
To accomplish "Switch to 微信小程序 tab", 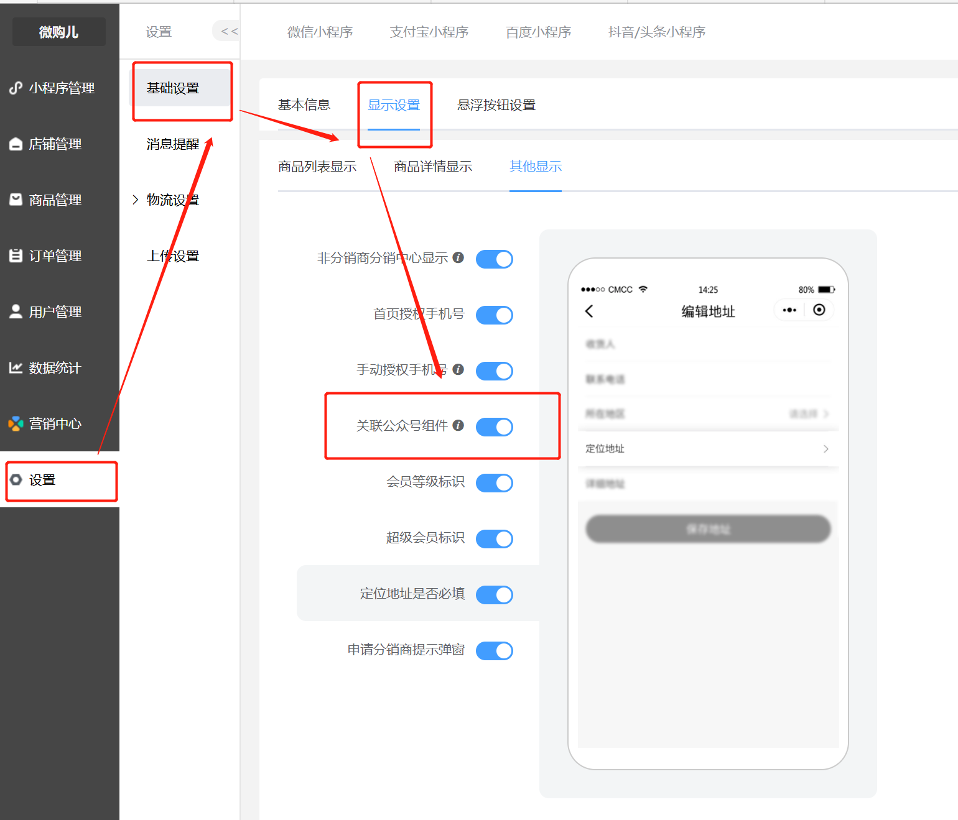I will 320,32.
